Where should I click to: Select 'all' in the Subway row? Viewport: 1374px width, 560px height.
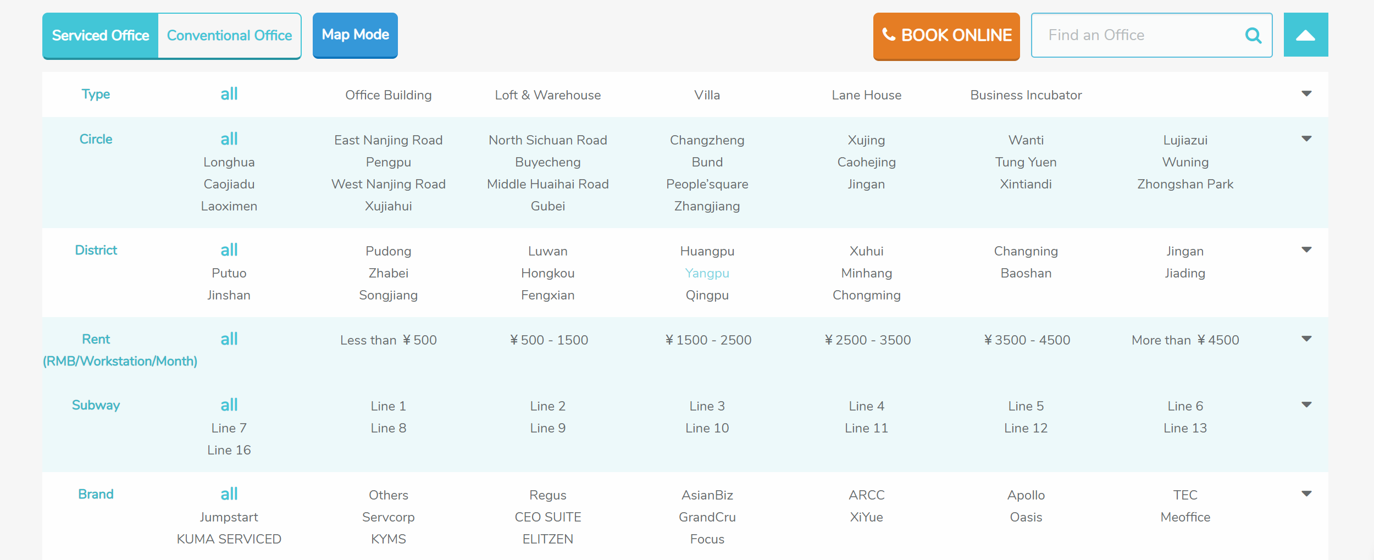click(x=229, y=405)
